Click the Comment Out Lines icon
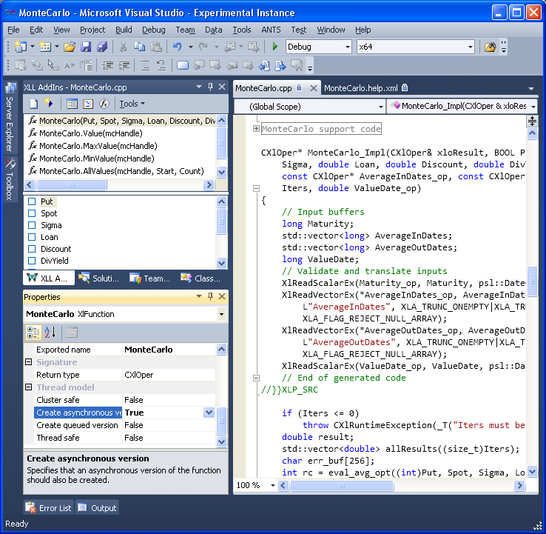 click(145, 65)
